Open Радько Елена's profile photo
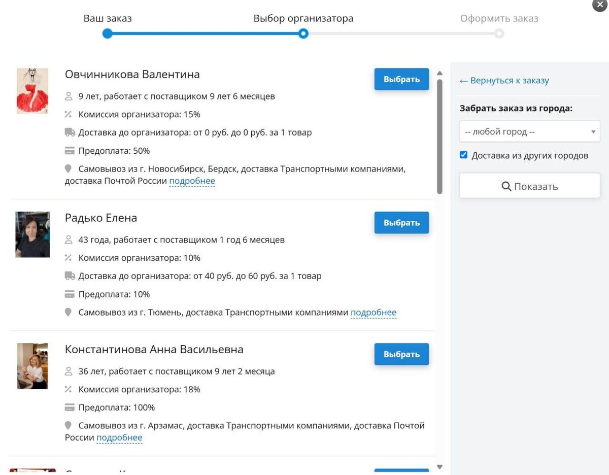The width and height of the screenshot is (609, 475). pyautogui.click(x=32, y=234)
